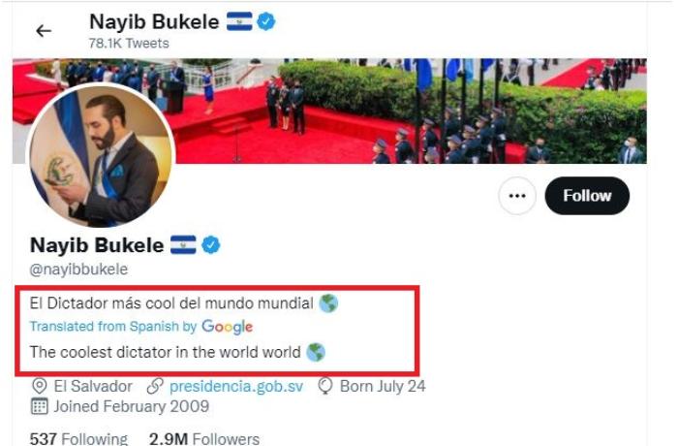This screenshot has height=446, width=678.
Task: Click Translated from Spanish by Google
Action: (x=141, y=327)
